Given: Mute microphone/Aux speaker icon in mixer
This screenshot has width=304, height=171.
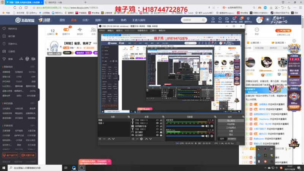Looking at the screenshot, I should pos(207,136).
